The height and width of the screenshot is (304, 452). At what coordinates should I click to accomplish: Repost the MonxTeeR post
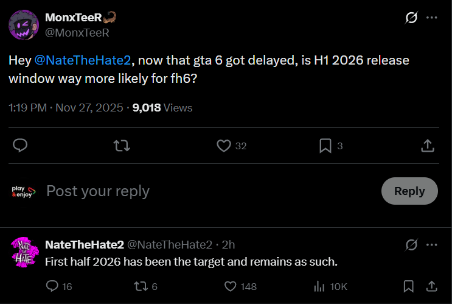point(121,146)
